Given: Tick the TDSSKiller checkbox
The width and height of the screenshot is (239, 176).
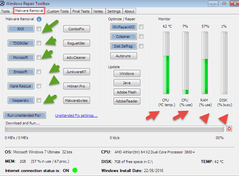Looking at the screenshot, I should tap(39, 43).
